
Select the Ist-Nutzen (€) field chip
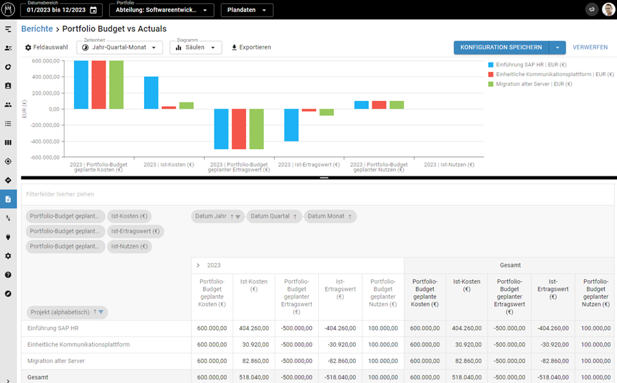pos(130,246)
